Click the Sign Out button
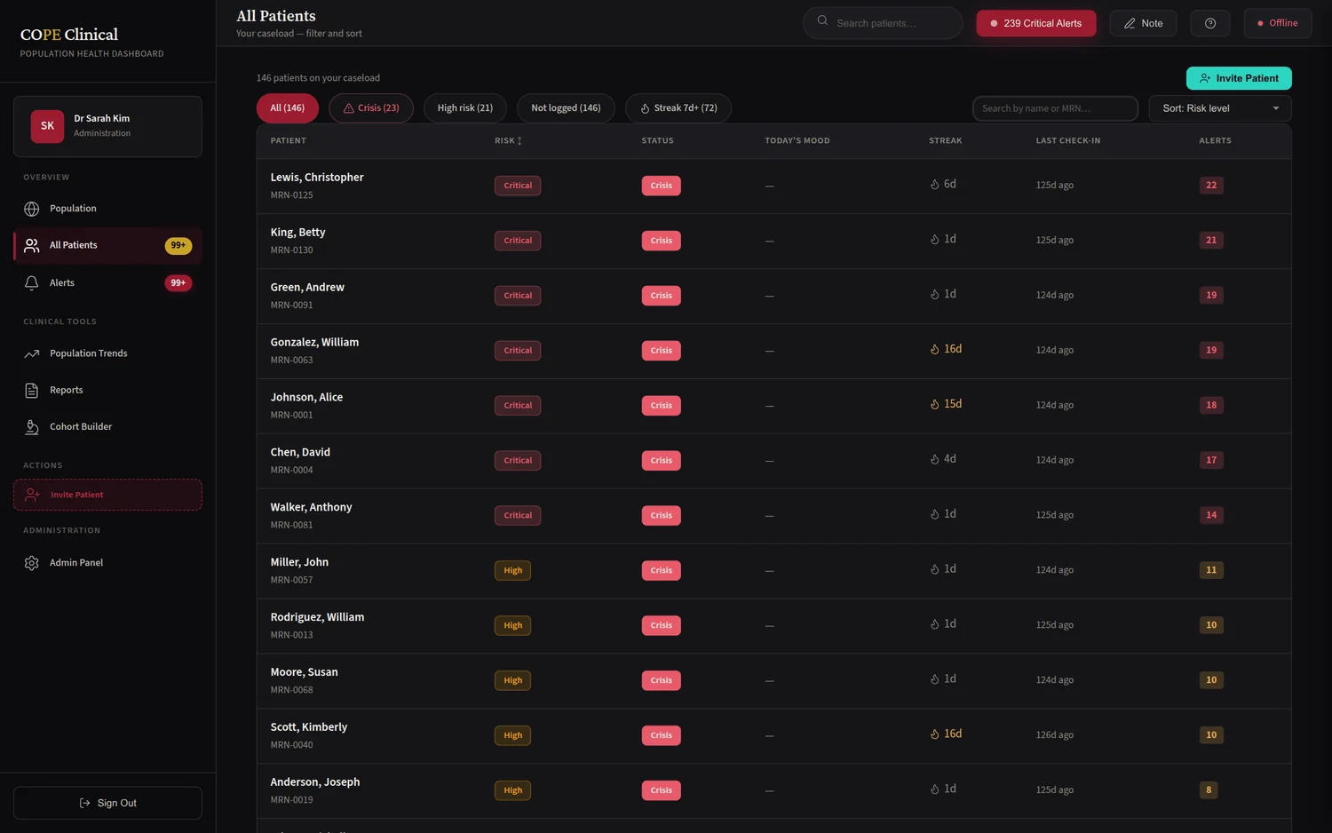The image size is (1332, 833). [107, 803]
